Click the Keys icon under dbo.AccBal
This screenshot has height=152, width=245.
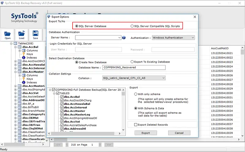(24, 54)
